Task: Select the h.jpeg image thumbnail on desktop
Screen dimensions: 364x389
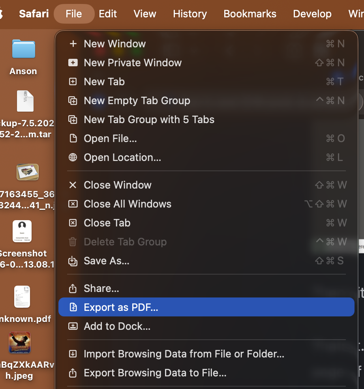Action: (20, 342)
